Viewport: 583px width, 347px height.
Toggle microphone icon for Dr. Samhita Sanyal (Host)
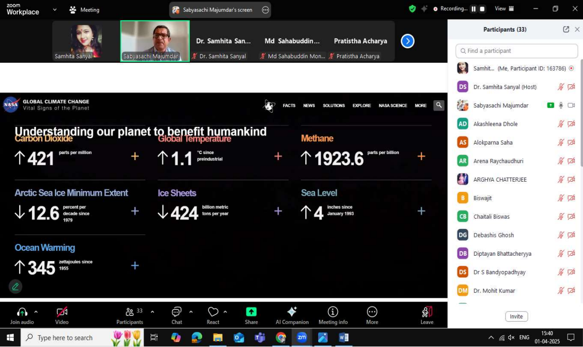[x=561, y=87]
